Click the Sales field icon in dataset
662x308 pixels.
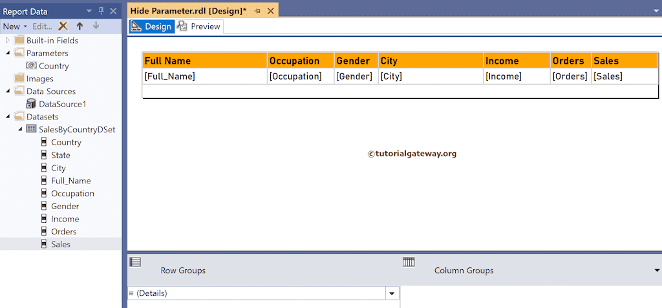click(x=43, y=244)
